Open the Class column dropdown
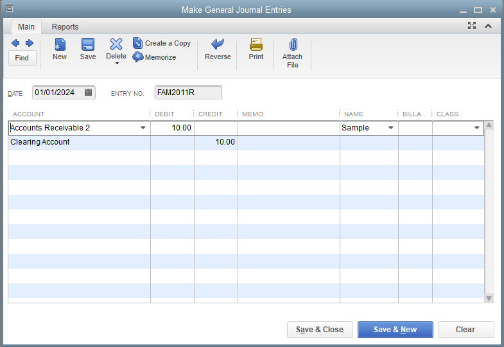The image size is (504, 347). 477,128
